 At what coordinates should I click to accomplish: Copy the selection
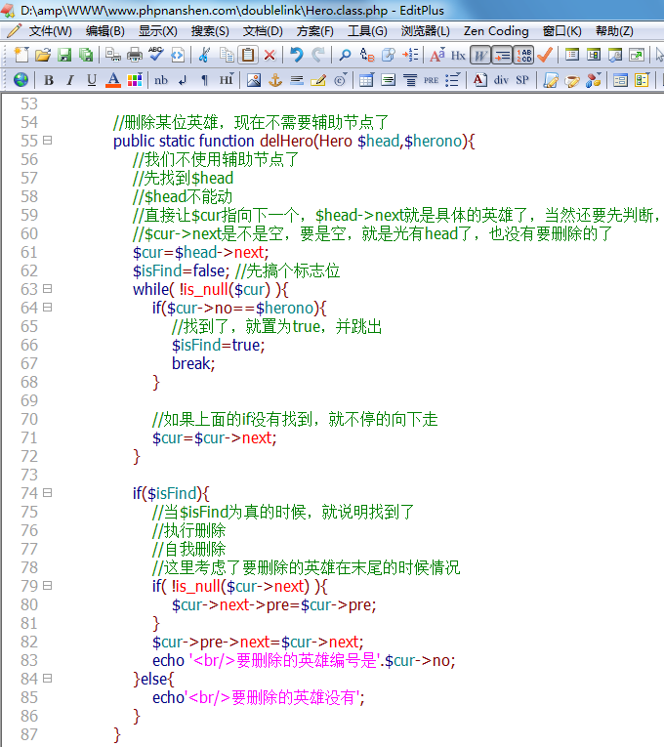(x=227, y=56)
